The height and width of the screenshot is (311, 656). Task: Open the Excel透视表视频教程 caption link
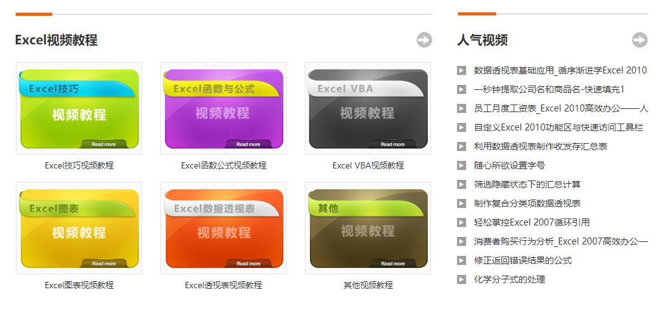(x=223, y=285)
